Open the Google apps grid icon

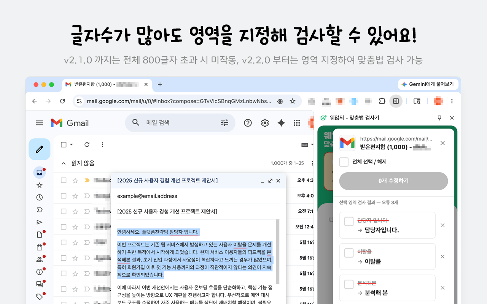tap(297, 123)
